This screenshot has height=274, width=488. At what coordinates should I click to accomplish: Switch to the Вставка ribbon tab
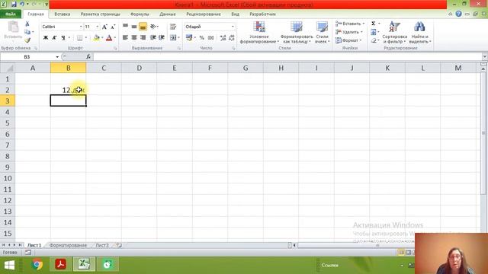(62, 14)
